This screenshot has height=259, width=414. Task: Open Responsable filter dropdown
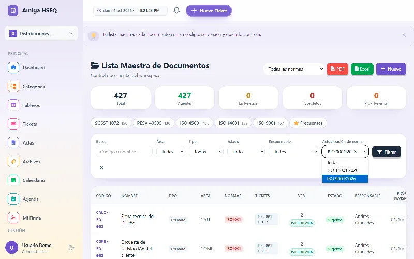point(293,152)
